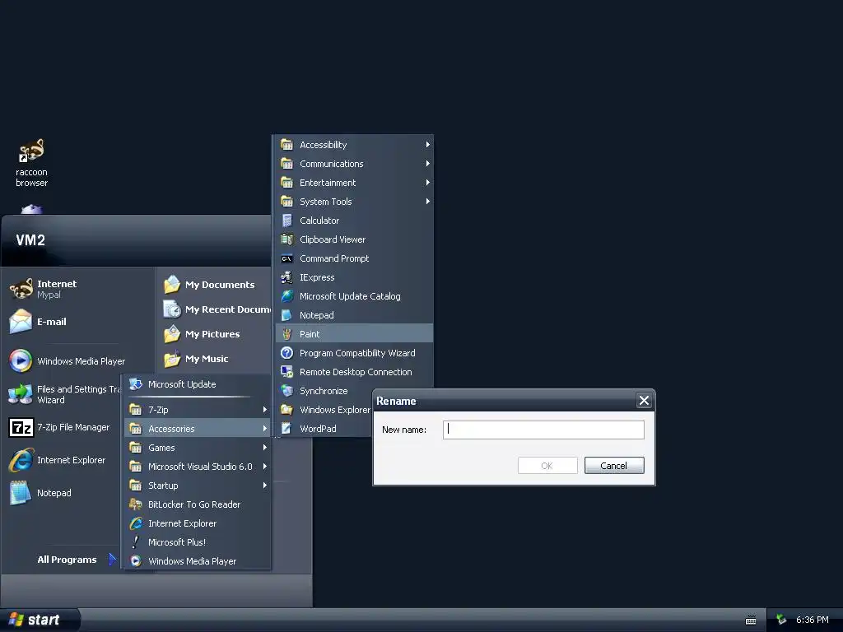Launch Internet Explorer from the left pinned list
Viewport: 843px width, 632px height.
coord(21,460)
